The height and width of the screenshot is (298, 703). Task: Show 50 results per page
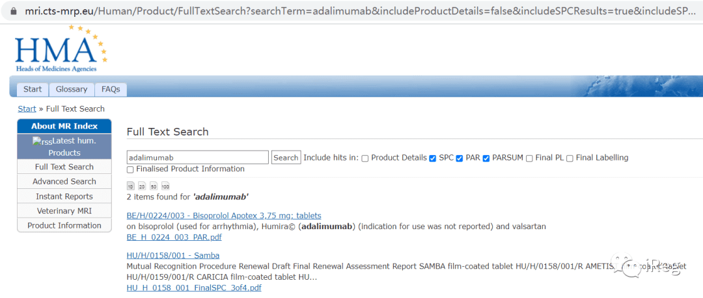[x=154, y=186]
